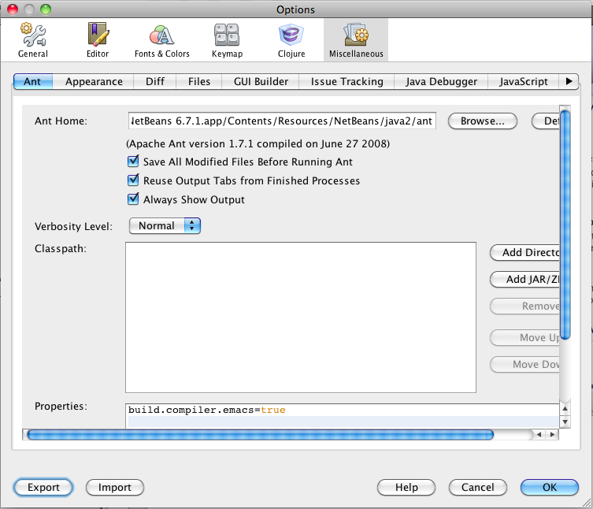Click the Properties box scroll-down arrow
The image size is (593, 509).
coord(565,422)
